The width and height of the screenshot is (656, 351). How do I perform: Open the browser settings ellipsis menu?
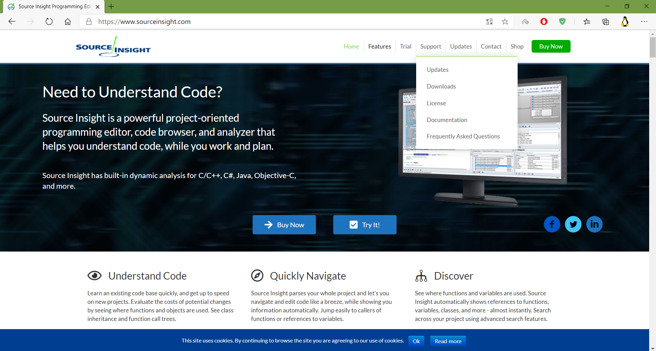pos(644,22)
